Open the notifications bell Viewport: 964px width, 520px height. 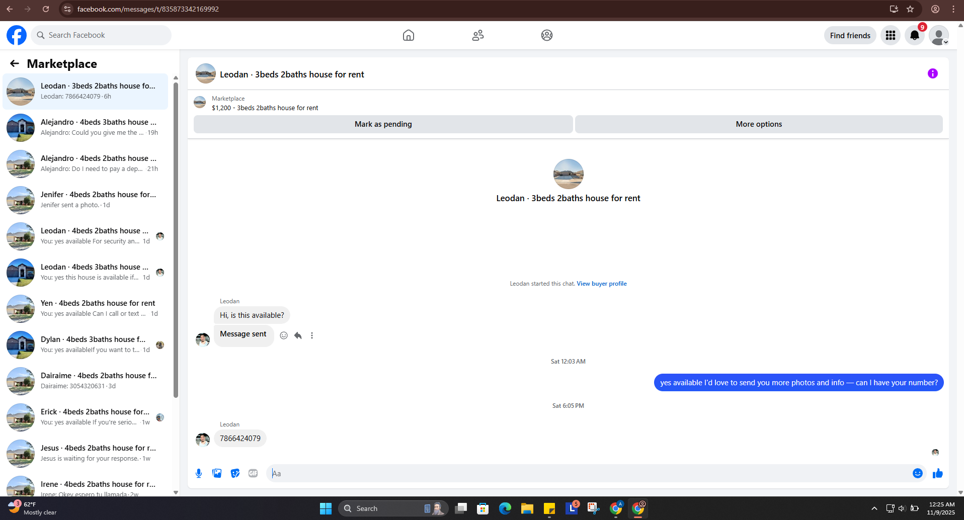point(915,35)
